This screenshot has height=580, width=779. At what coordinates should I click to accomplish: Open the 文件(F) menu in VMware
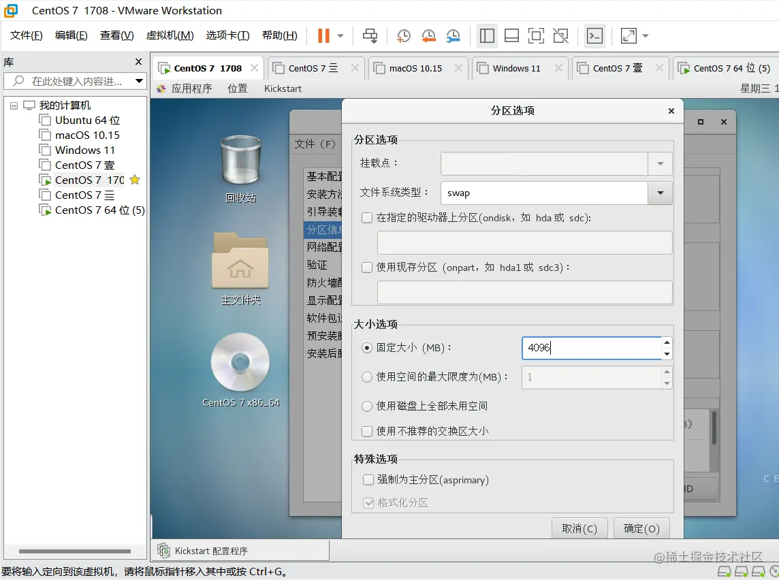27,35
